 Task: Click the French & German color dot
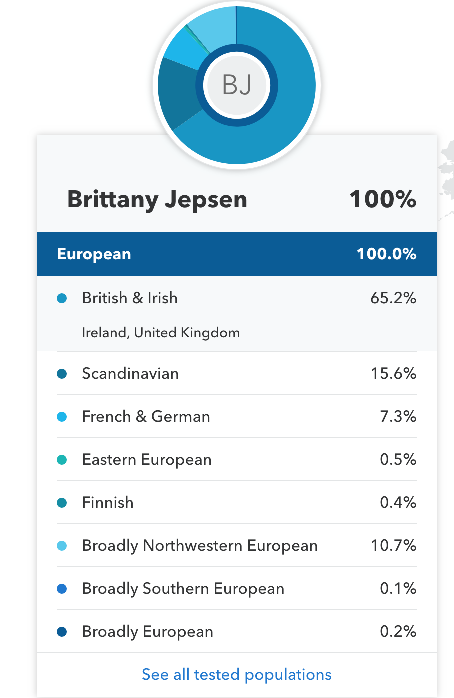pyautogui.click(x=62, y=417)
